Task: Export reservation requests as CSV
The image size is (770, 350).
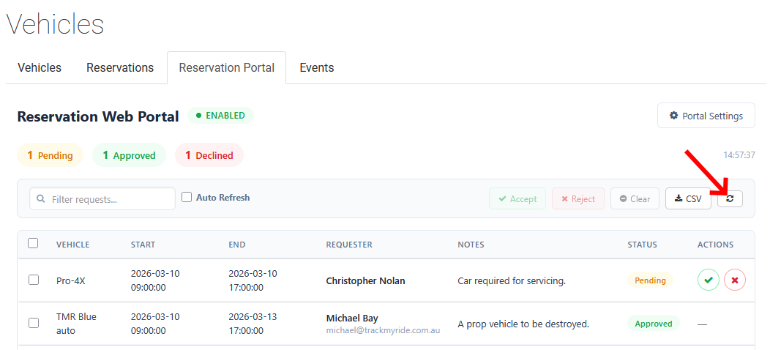Action: click(x=688, y=198)
